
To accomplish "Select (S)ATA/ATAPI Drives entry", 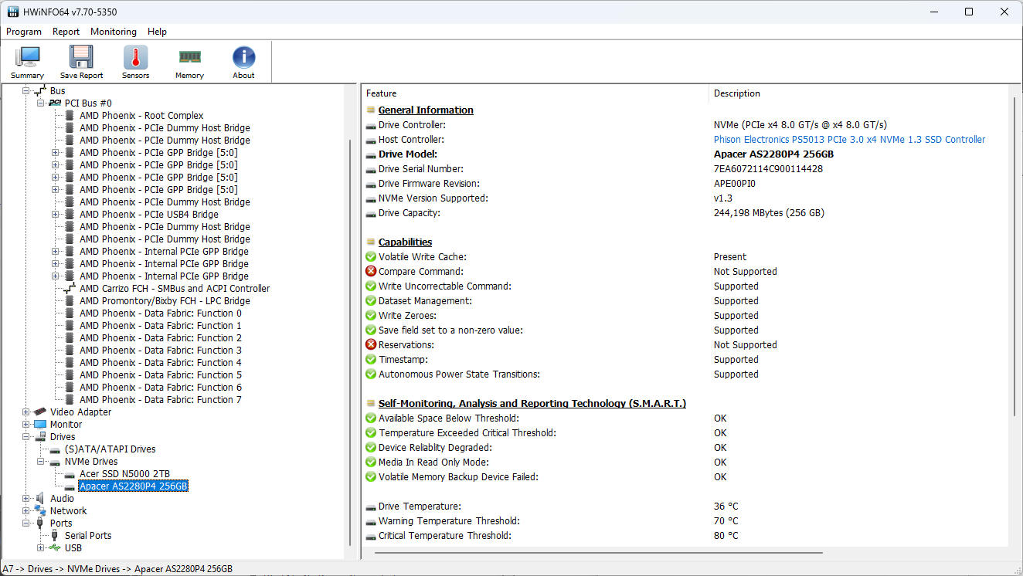I will [110, 449].
